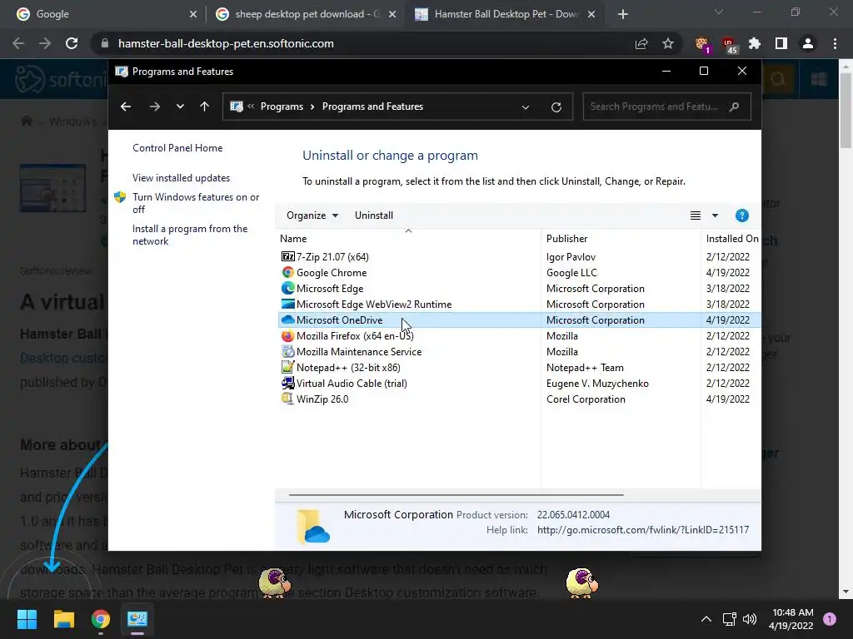Click Eugene V. Muzychenko publisher cell
The height and width of the screenshot is (639, 853).
597,383
